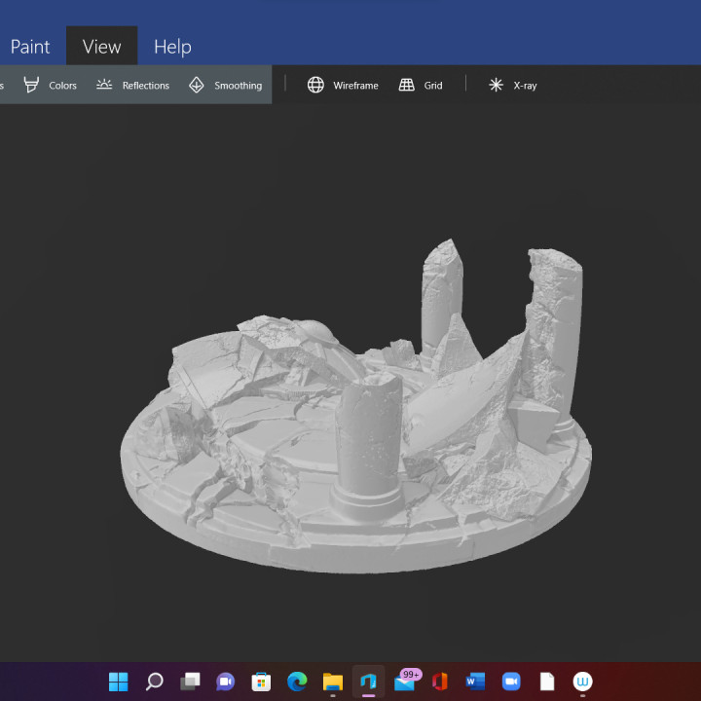Open the Help tab
Viewport: 701px width, 701px height.
(172, 47)
